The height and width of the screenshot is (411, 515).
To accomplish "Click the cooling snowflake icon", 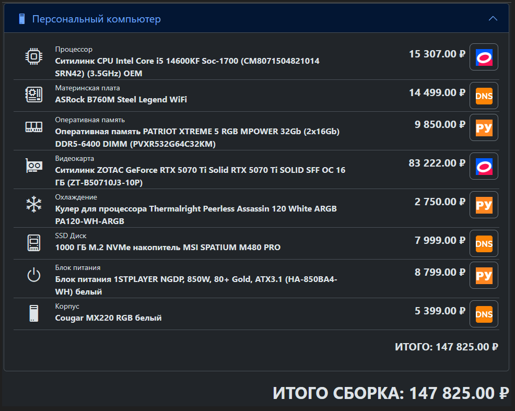I will click(34, 204).
